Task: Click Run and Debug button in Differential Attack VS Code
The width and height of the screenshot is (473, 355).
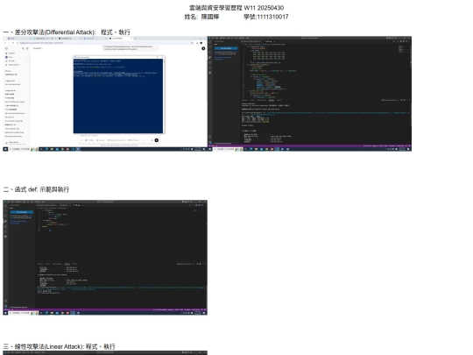Action: pos(226,48)
